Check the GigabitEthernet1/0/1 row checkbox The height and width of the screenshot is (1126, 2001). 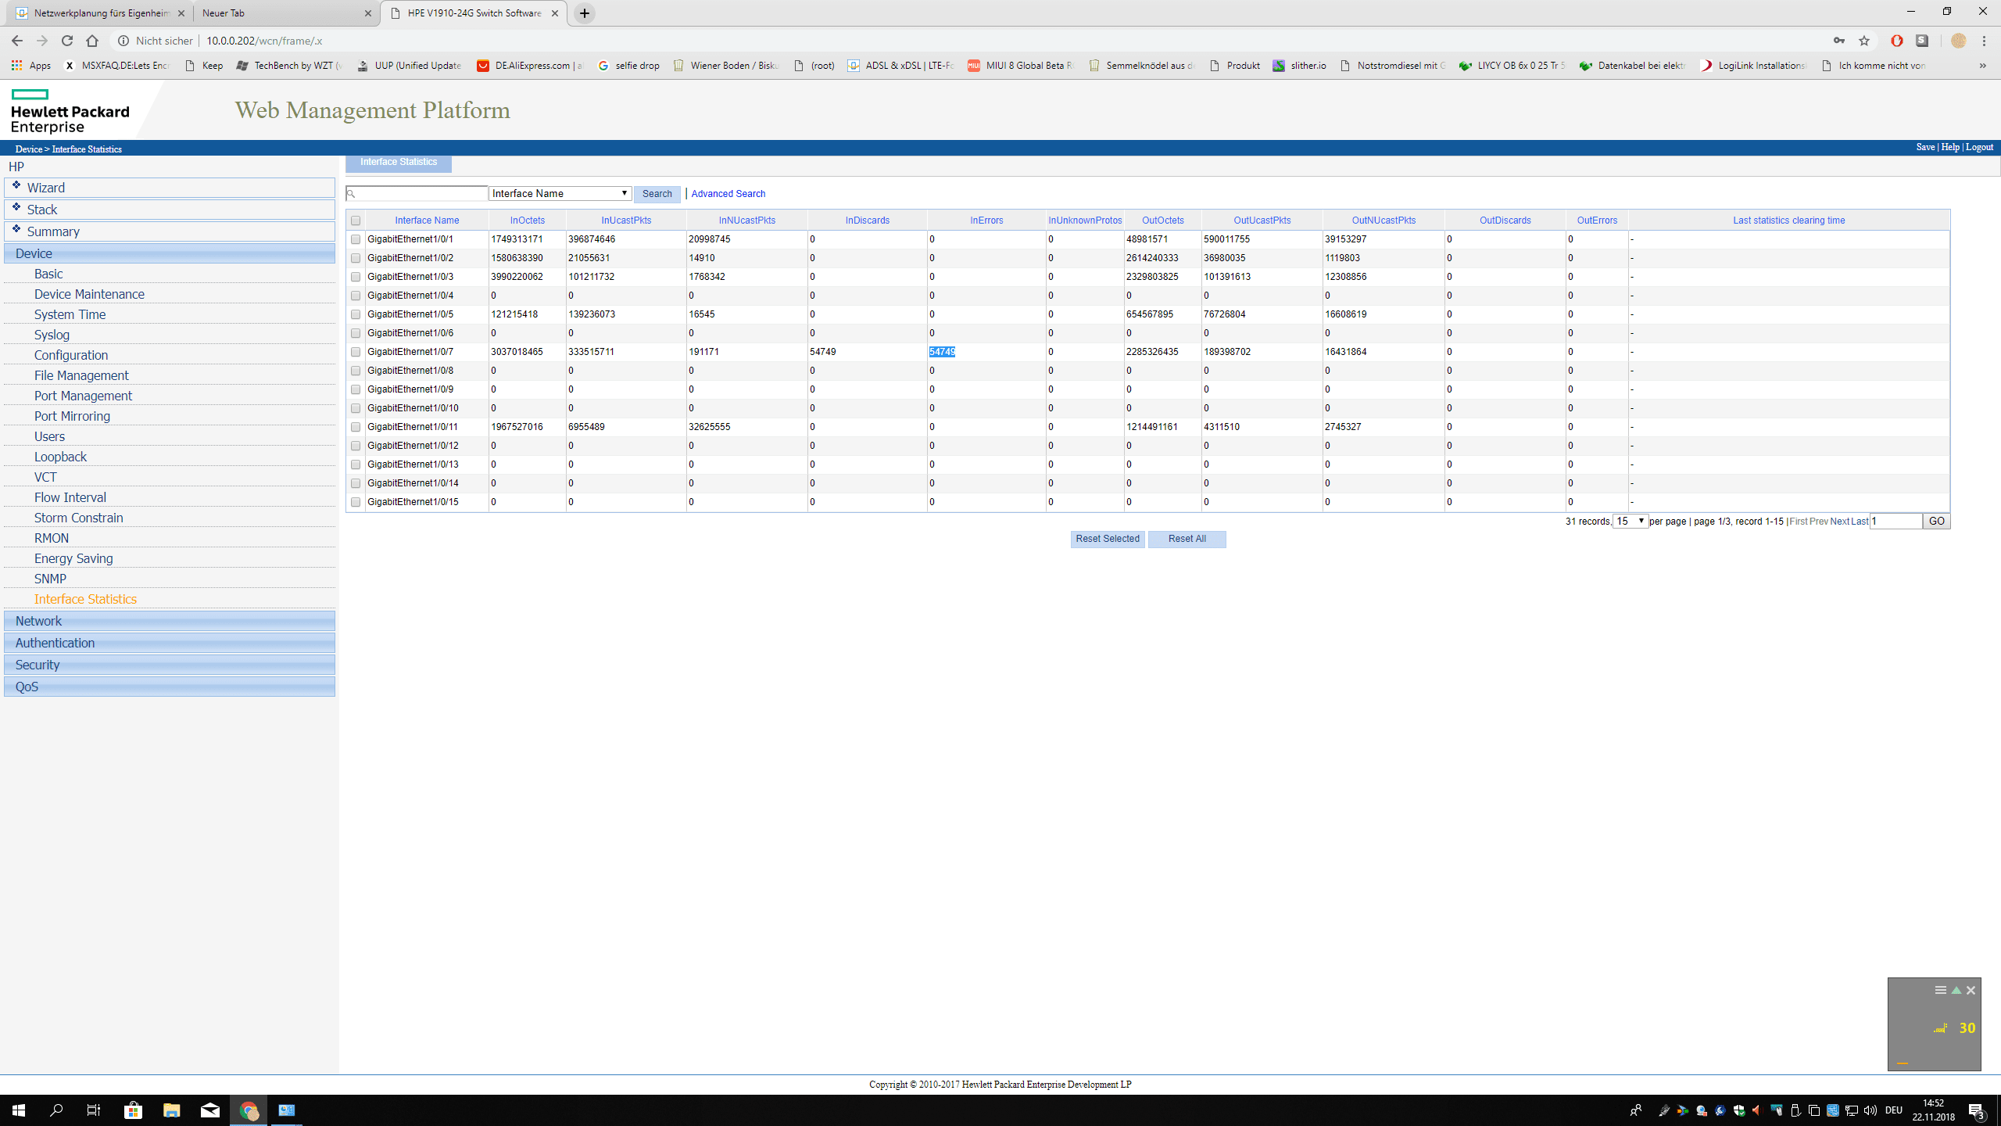coord(356,239)
